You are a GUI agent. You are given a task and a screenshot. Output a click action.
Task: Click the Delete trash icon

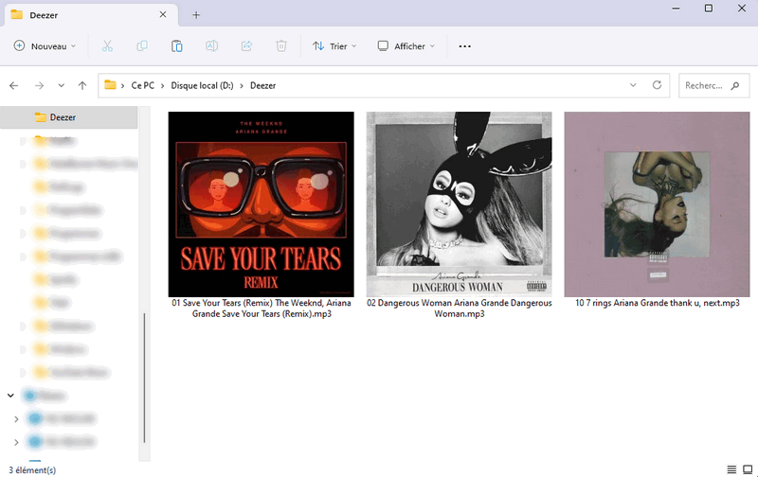[281, 46]
